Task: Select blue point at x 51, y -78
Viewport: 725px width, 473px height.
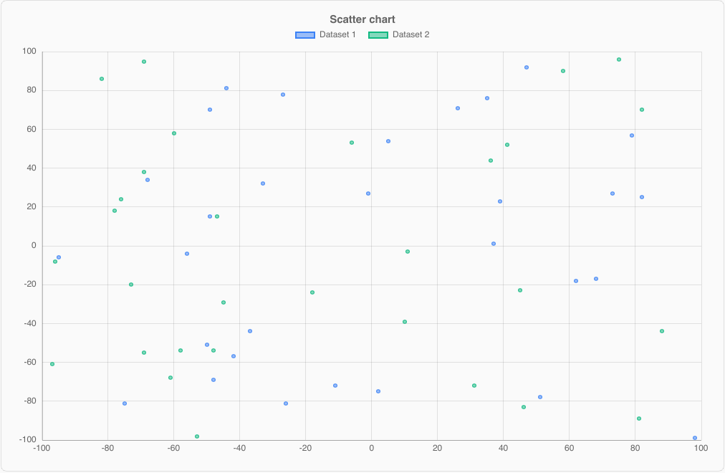Action: tap(540, 397)
